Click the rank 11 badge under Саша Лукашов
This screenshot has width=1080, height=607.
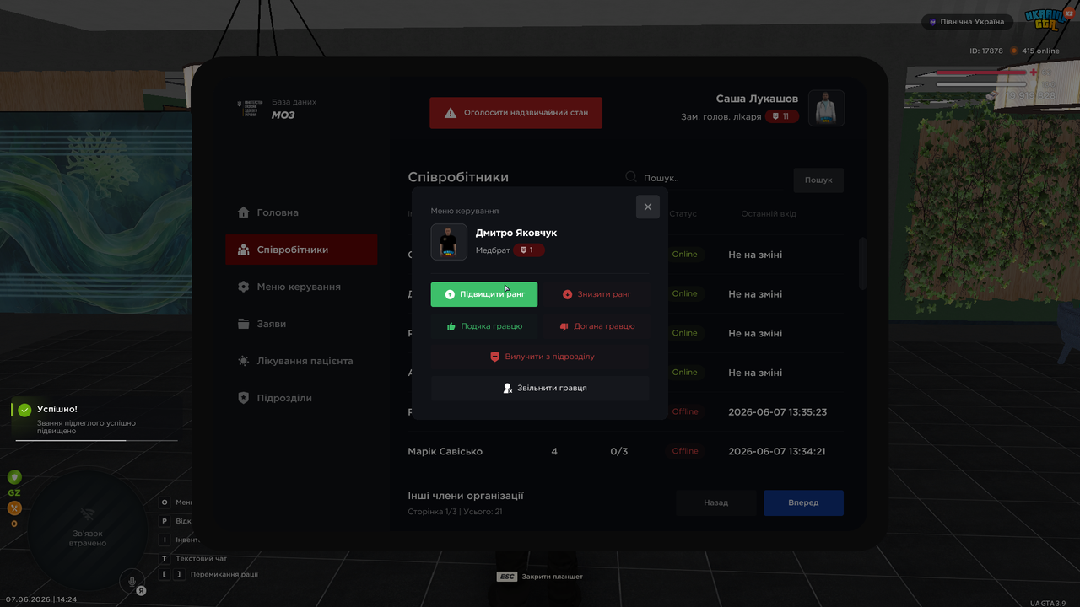click(x=782, y=116)
